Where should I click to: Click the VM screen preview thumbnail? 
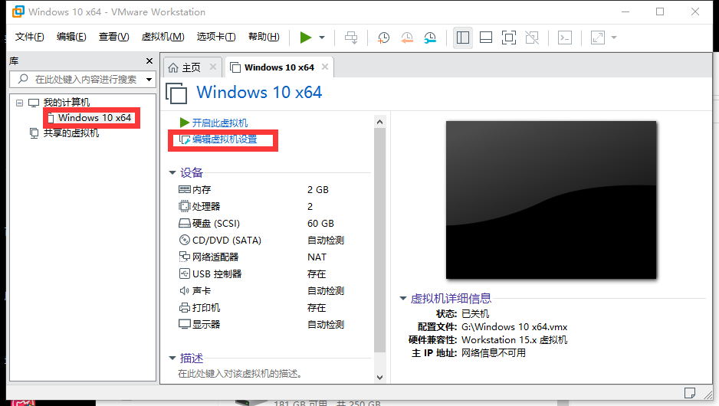click(551, 200)
